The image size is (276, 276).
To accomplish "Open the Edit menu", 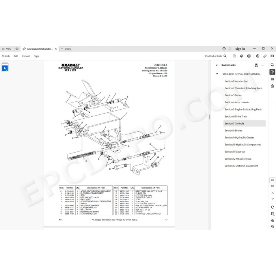I will pos(16,56).
